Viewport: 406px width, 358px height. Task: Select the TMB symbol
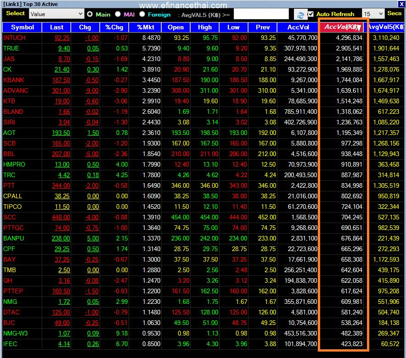[10, 270]
